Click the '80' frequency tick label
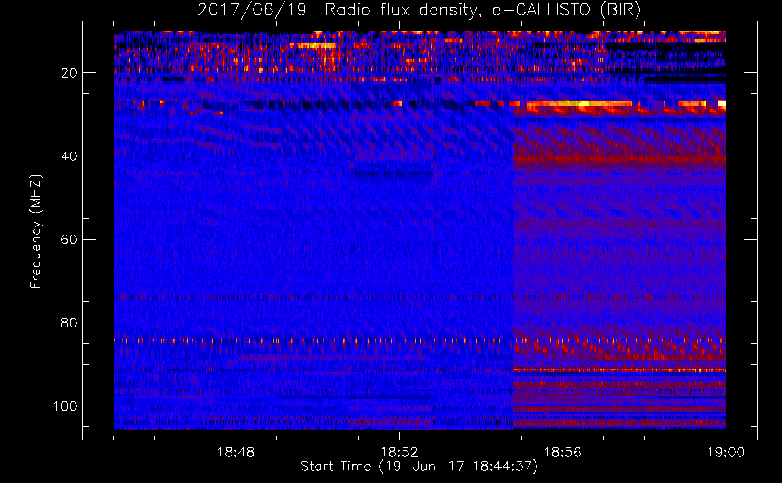Screen dimensions: 782x483 pos(70,323)
